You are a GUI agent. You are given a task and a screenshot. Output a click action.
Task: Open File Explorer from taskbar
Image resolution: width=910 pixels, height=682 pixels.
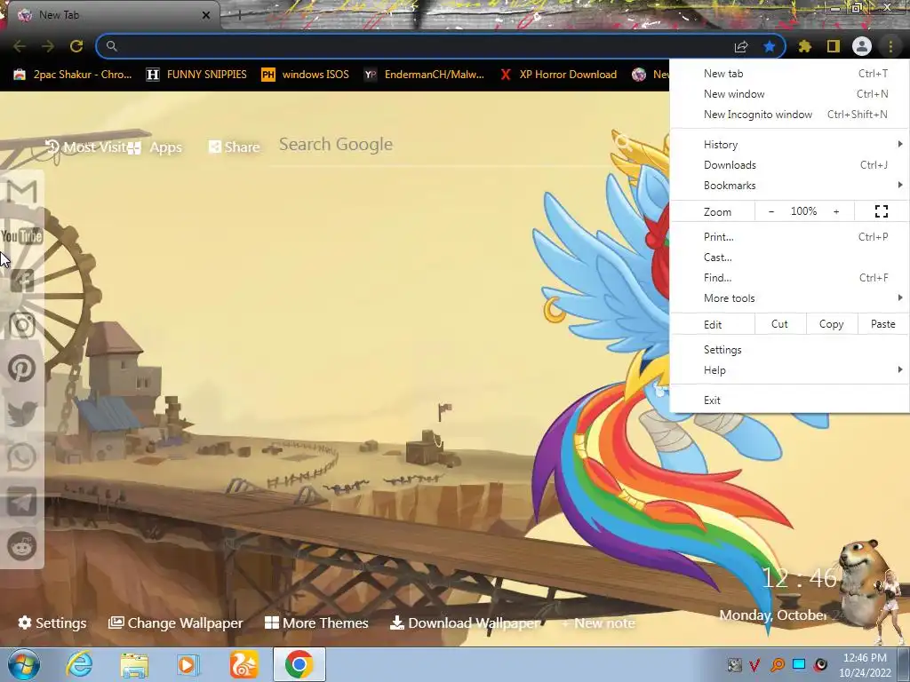pos(134,664)
